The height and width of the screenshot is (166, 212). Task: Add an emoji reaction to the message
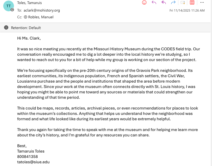pyautogui.click(x=144, y=2)
